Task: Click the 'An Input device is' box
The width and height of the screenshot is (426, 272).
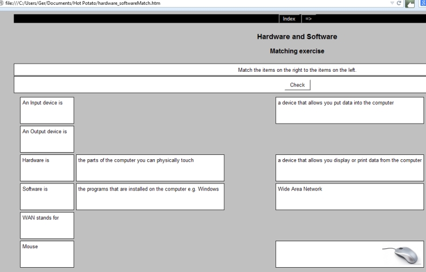Action: point(47,110)
